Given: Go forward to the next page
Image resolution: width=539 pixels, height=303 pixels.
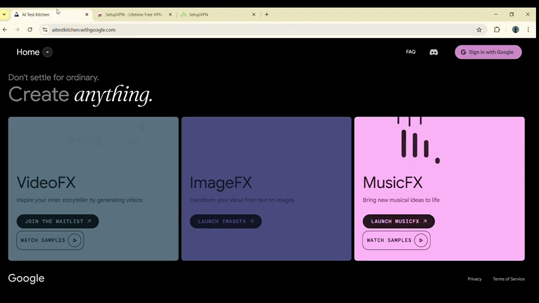Looking at the screenshot, I should tap(17, 29).
